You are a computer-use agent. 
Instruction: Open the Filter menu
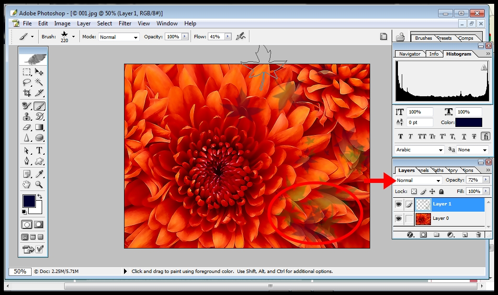pyautogui.click(x=125, y=23)
